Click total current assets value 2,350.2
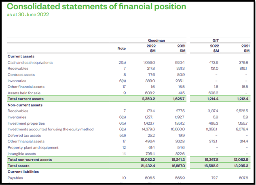 (148, 99)
